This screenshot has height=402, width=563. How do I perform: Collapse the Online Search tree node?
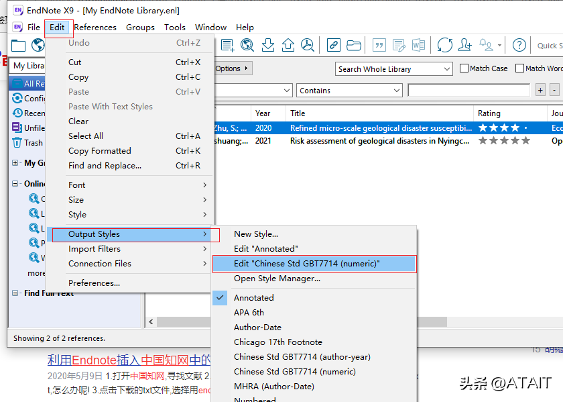[x=15, y=184]
